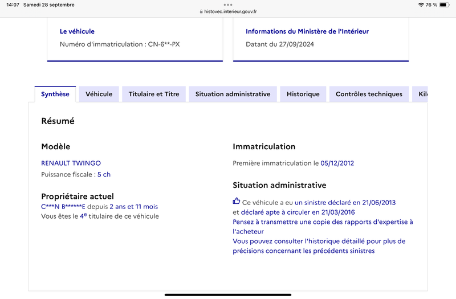The width and height of the screenshot is (456, 299).
Task: Click the first registration date 05/12/2012
Action: (337, 163)
